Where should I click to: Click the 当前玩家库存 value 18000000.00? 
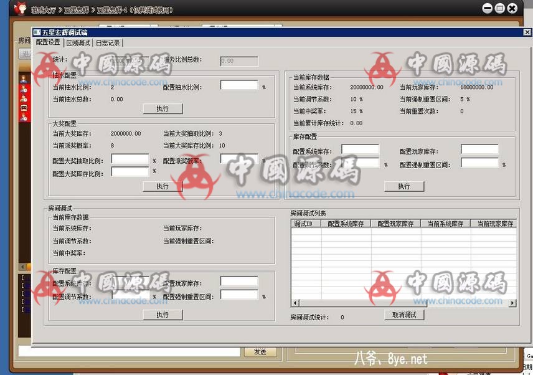(477, 87)
